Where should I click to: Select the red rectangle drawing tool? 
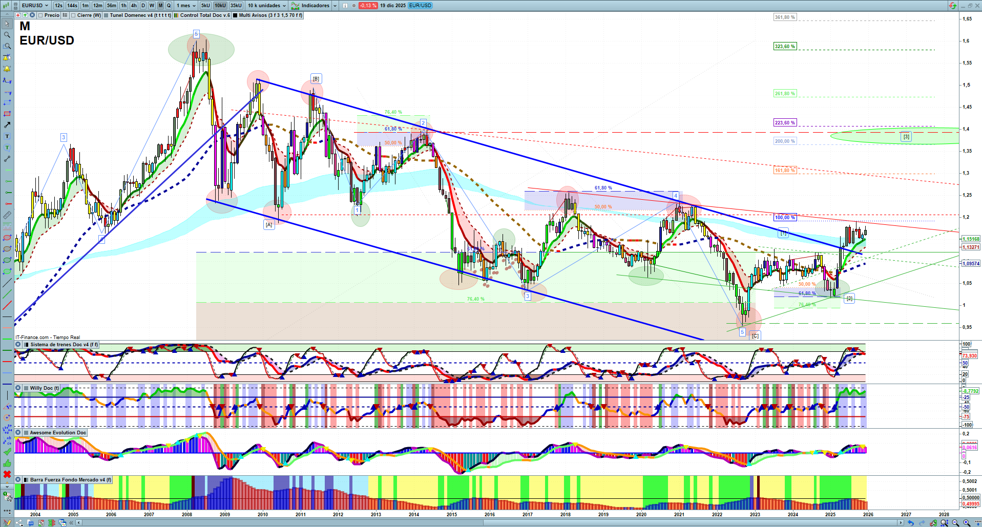[7, 114]
